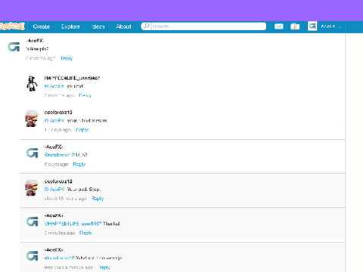
Task: Reply to the top -AceFX- comment
Action: click(67, 58)
